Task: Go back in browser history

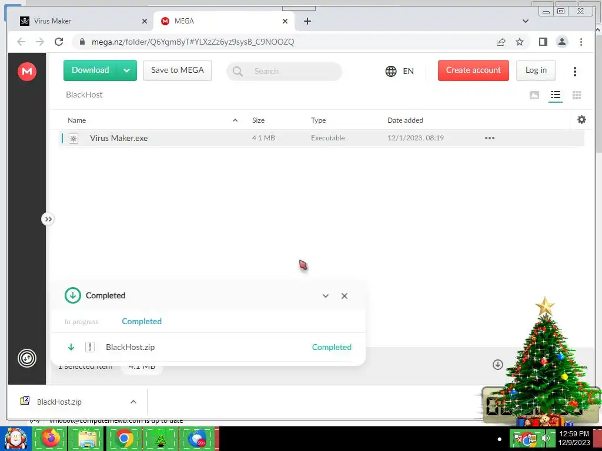Action: (21, 42)
